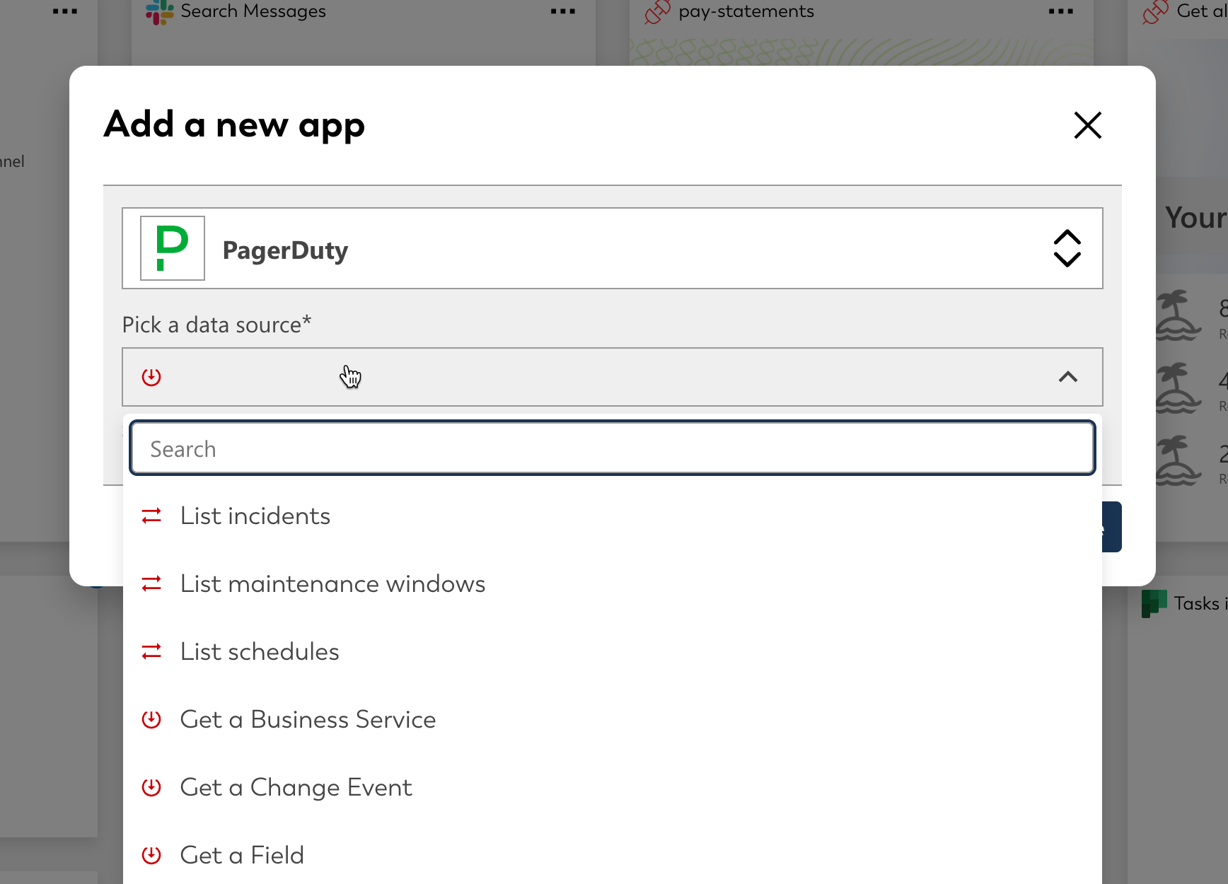This screenshot has width=1228, height=884.
Task: Click the list icon beside List incidents
Action: (151, 516)
